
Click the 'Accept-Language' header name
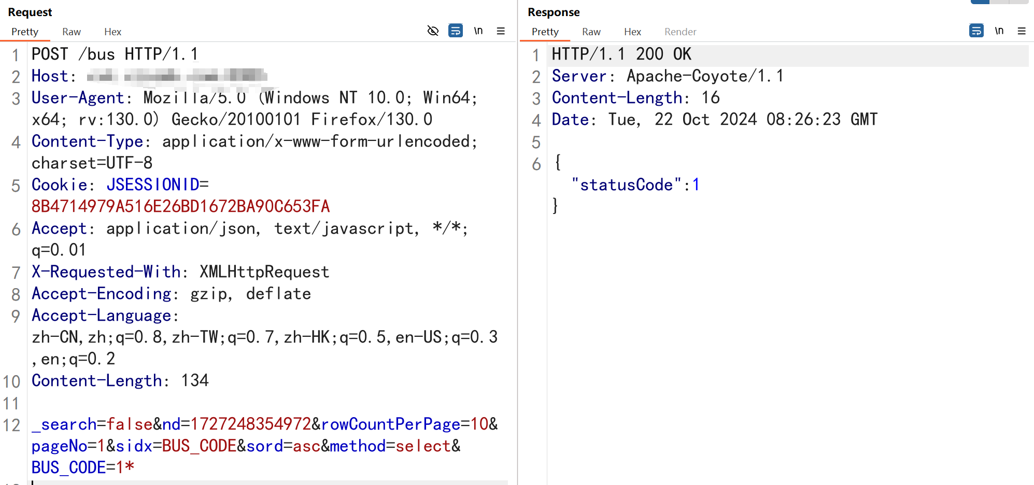(101, 316)
